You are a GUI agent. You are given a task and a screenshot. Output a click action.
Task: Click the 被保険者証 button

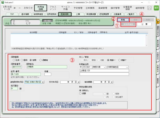pyautogui.click(x=129, y=24)
